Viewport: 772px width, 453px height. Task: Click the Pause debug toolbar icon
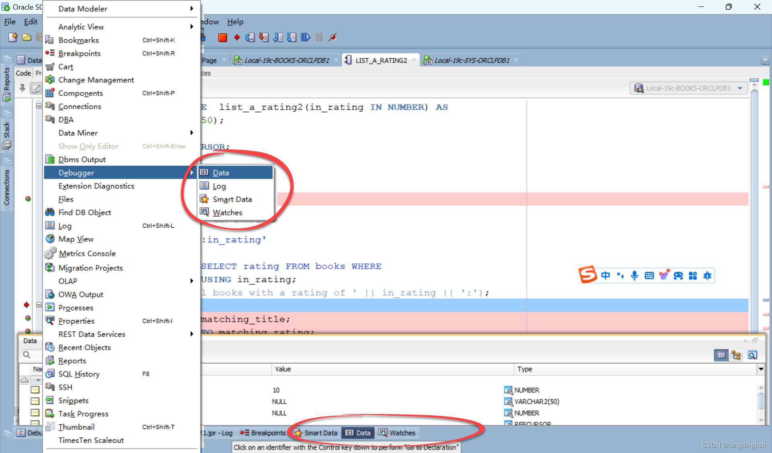pos(319,37)
